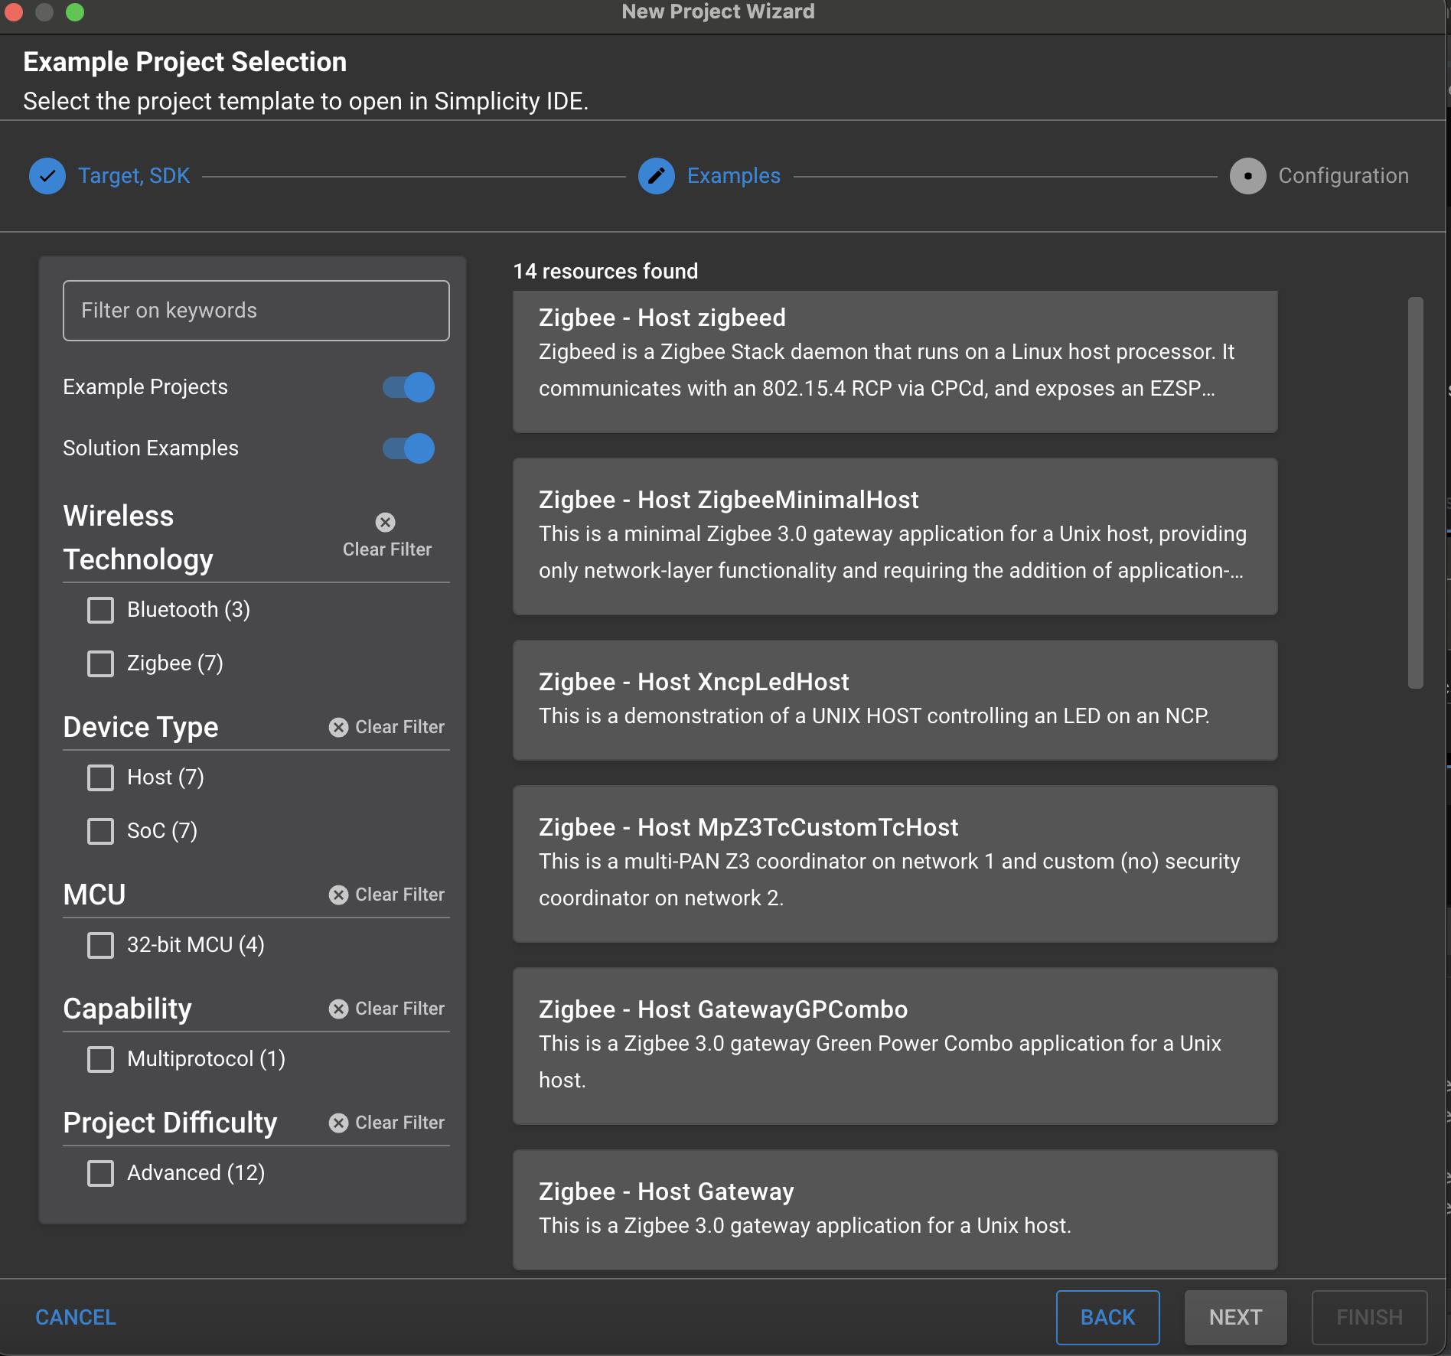Click the Filter on keywords field
1451x1356 pixels.
tap(256, 311)
